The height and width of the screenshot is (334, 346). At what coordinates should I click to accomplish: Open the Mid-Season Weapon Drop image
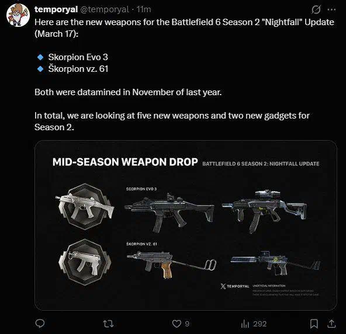[x=186, y=225]
